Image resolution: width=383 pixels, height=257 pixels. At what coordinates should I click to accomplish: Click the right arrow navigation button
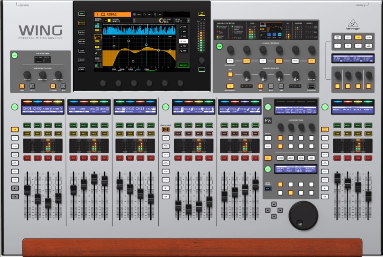click(280, 210)
